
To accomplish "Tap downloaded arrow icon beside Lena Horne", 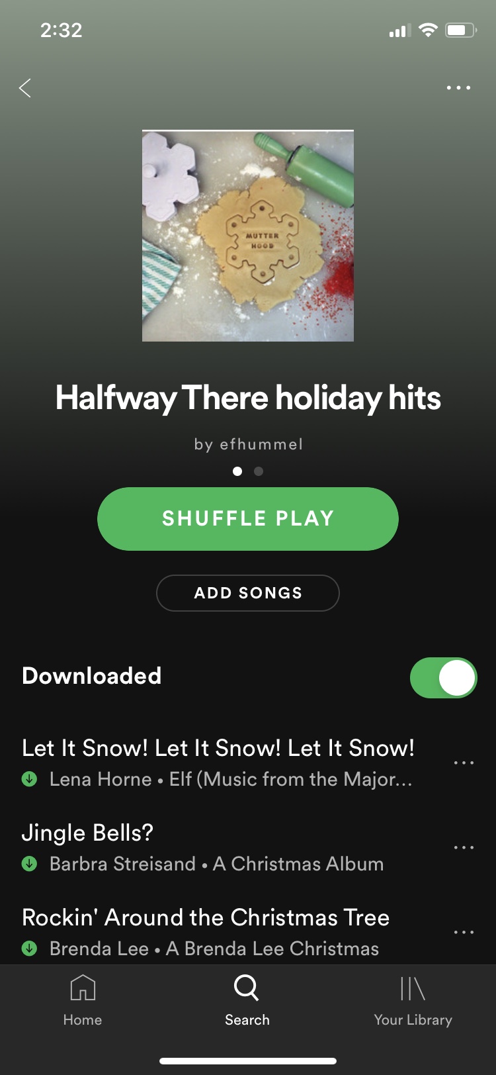I will point(29,779).
